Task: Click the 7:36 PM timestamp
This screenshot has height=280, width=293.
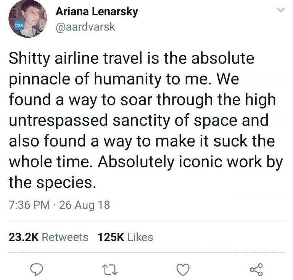Action: (x=29, y=205)
